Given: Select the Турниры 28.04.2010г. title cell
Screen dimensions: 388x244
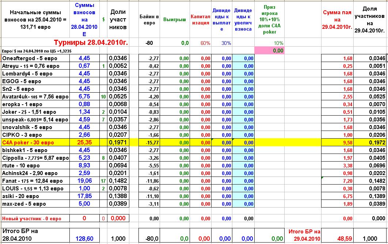Looking at the screenshot, I should [91, 43].
